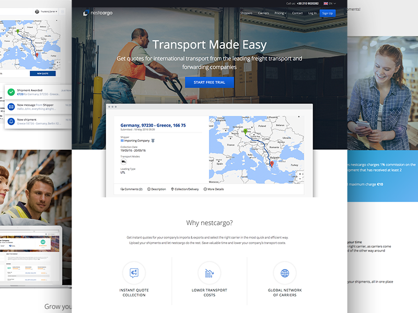Zoom out on the shipment map
418x313 pixels.
click(300, 178)
